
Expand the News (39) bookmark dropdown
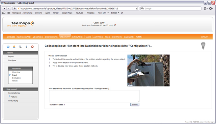(x=108, y=13)
